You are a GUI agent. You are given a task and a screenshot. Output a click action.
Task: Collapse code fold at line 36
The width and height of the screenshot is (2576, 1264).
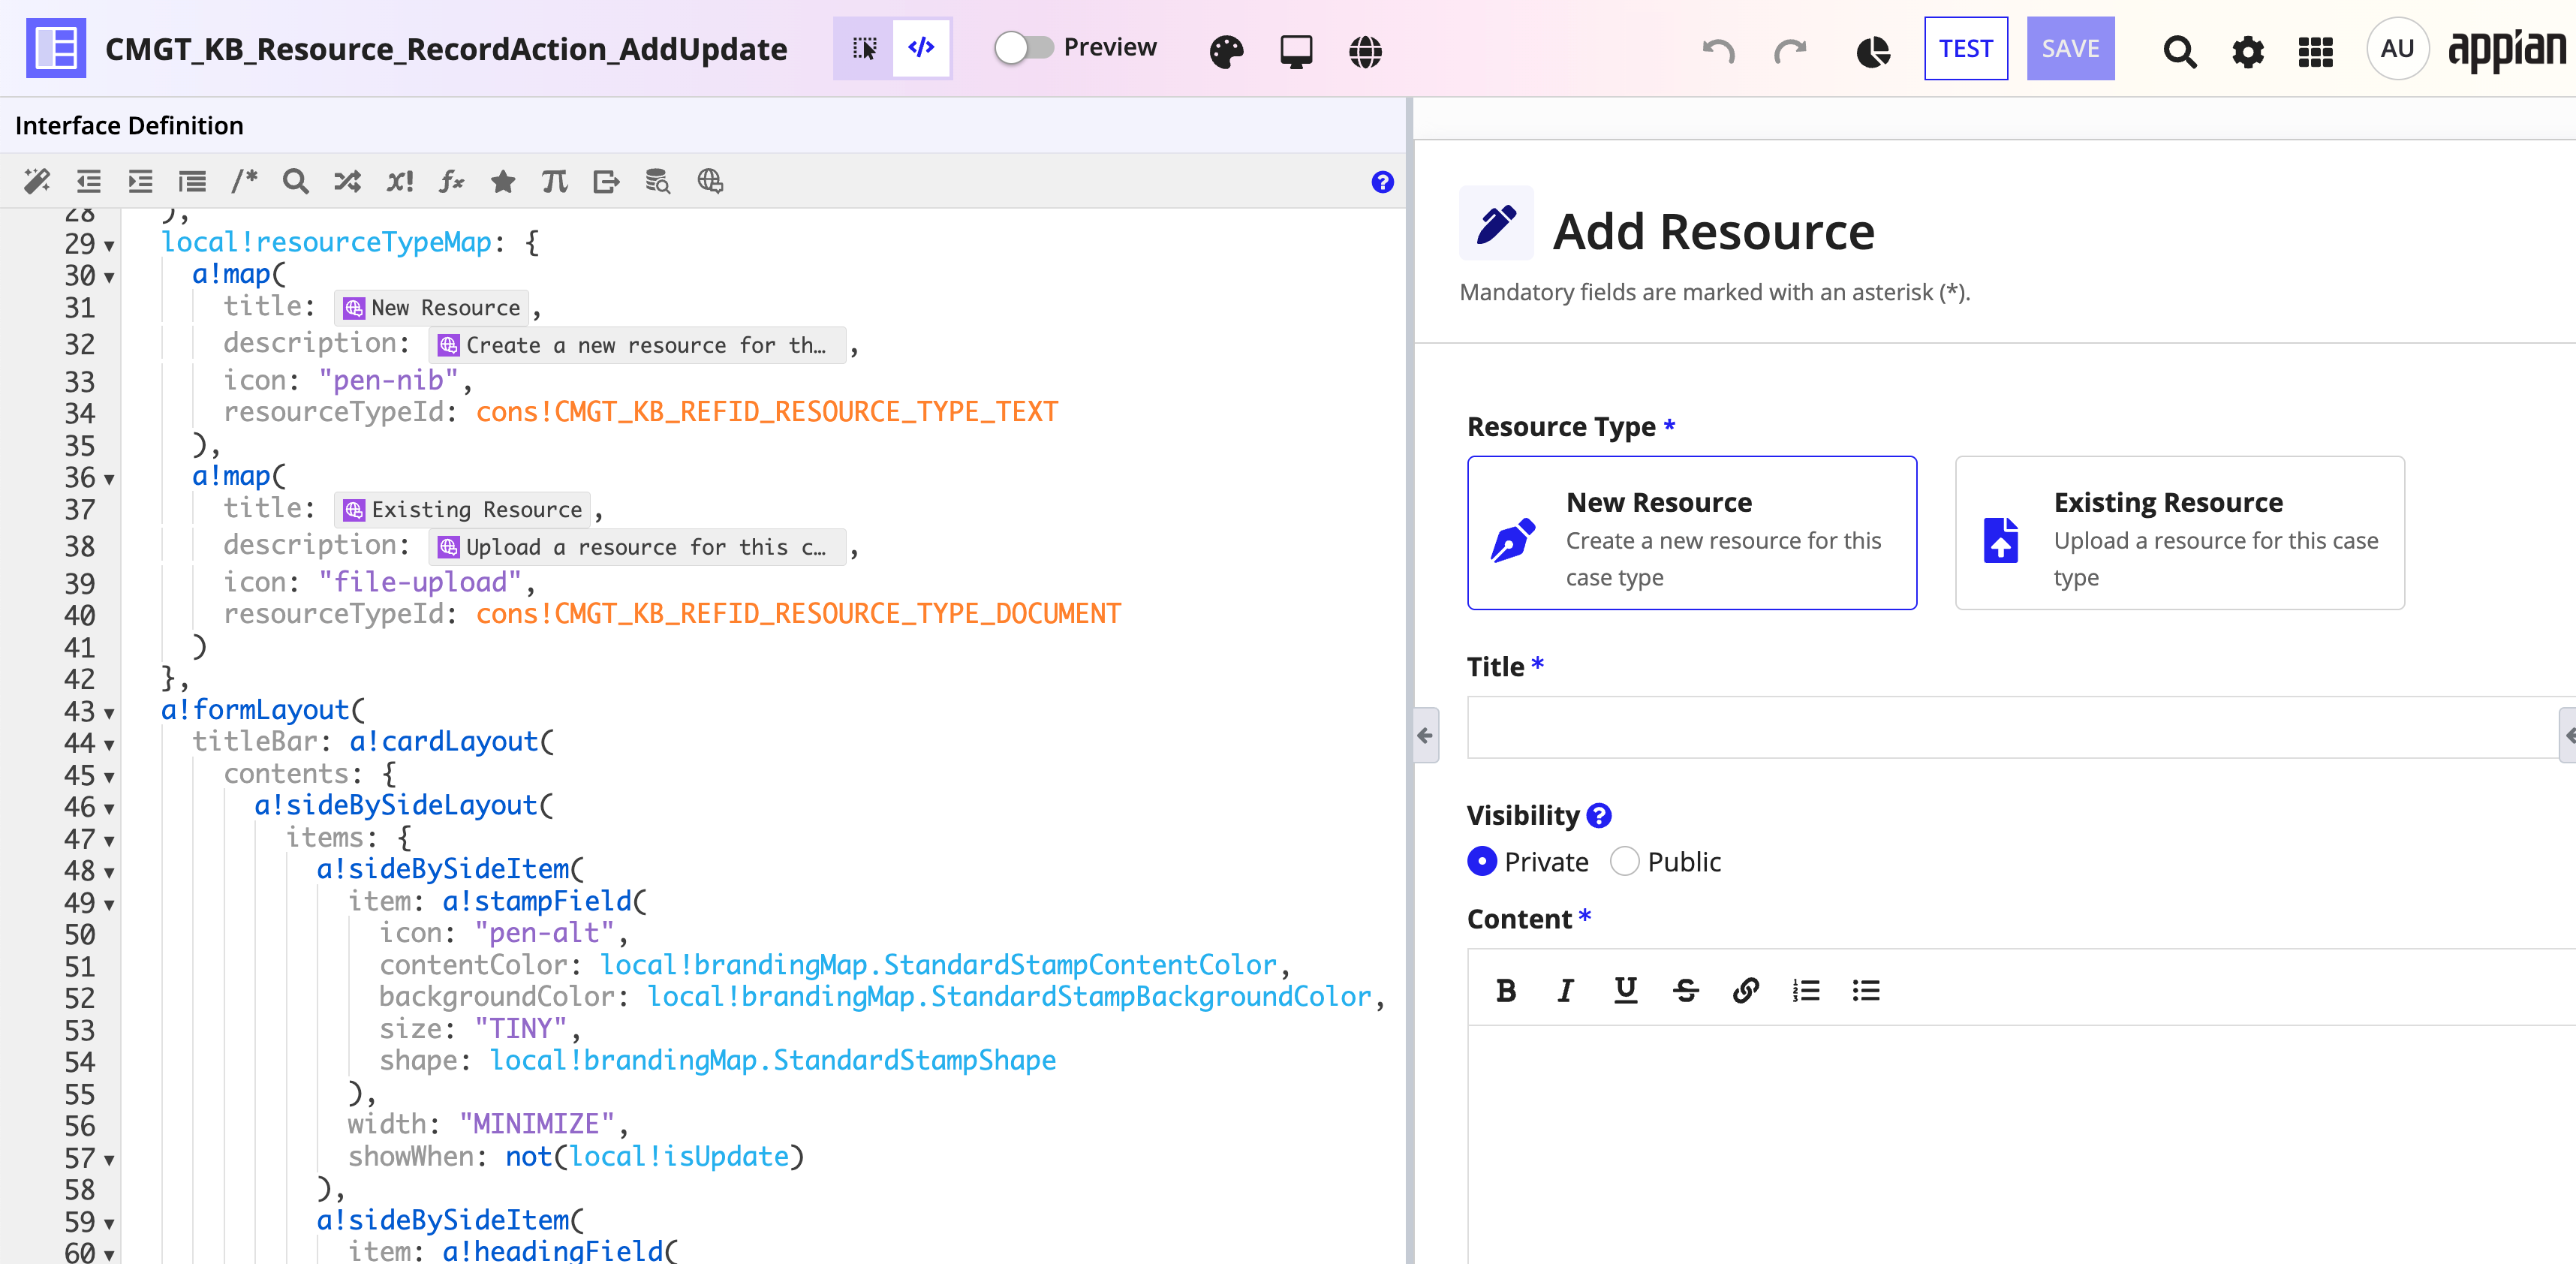[x=109, y=480]
